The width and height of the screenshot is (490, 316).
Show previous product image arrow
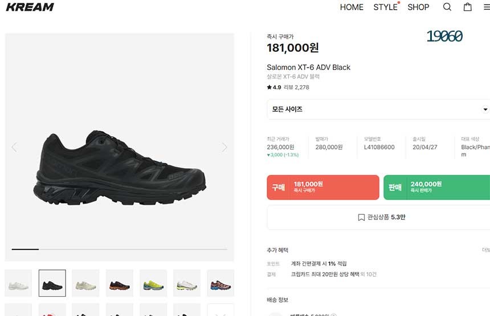point(14,147)
